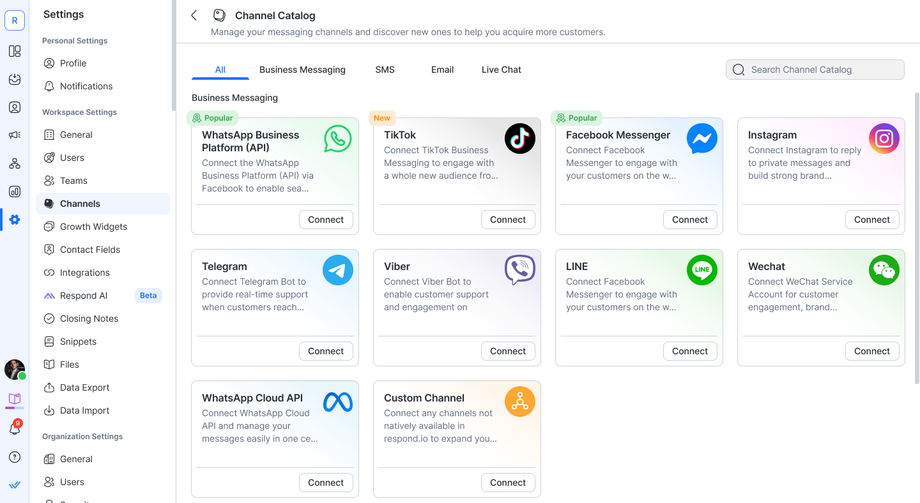Image resolution: width=920 pixels, height=503 pixels.
Task: Toggle the blue double-checkmark icon
Action: (14, 484)
